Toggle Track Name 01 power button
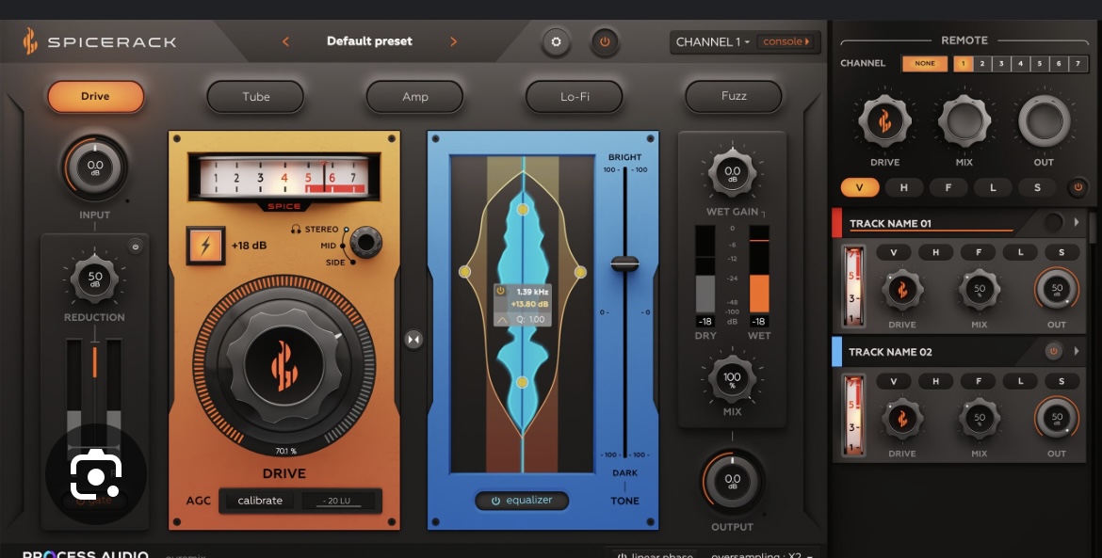1102x558 pixels. click(x=1053, y=223)
